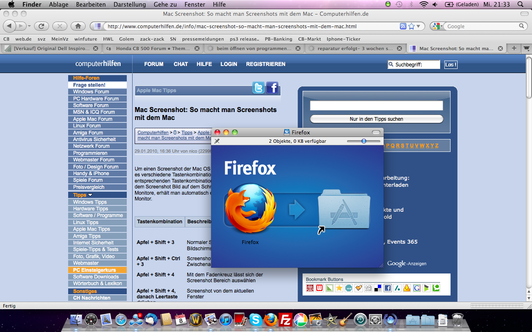Click the toolbar toggle pill in Firefox window
This screenshot has width=532, height=332.
click(376, 132)
